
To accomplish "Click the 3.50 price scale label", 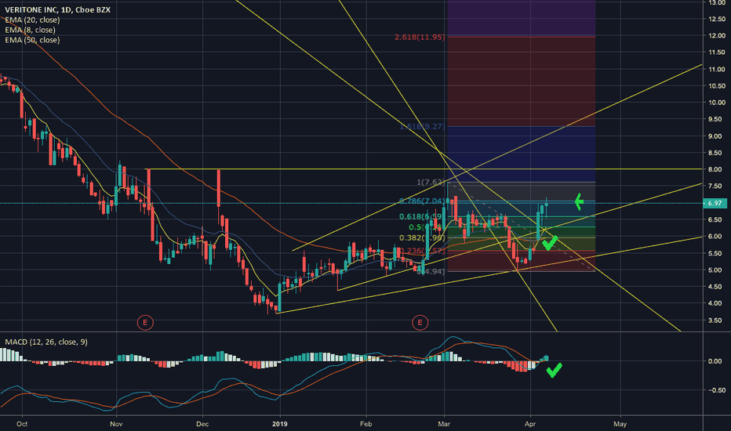I will coord(717,321).
